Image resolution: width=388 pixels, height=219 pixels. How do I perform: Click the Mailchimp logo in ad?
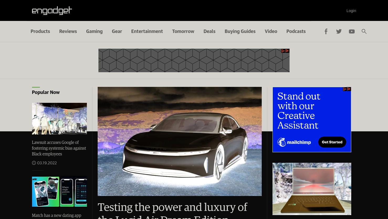coord(294,142)
